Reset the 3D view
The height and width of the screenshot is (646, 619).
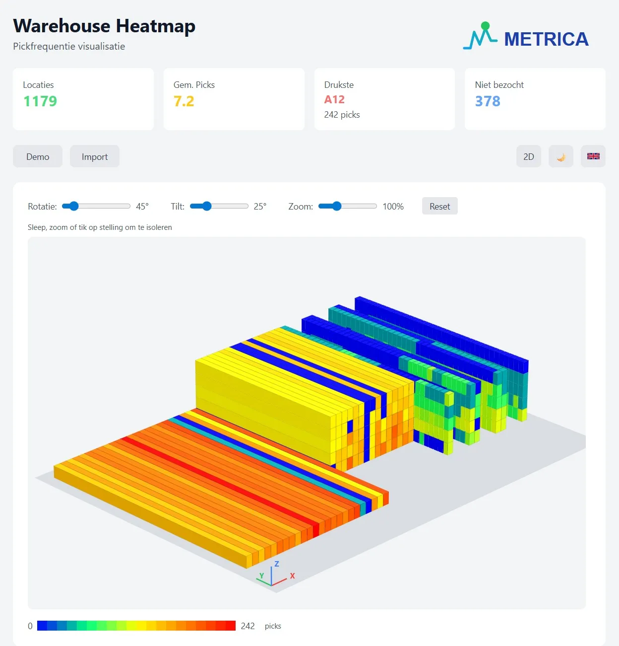pos(439,206)
